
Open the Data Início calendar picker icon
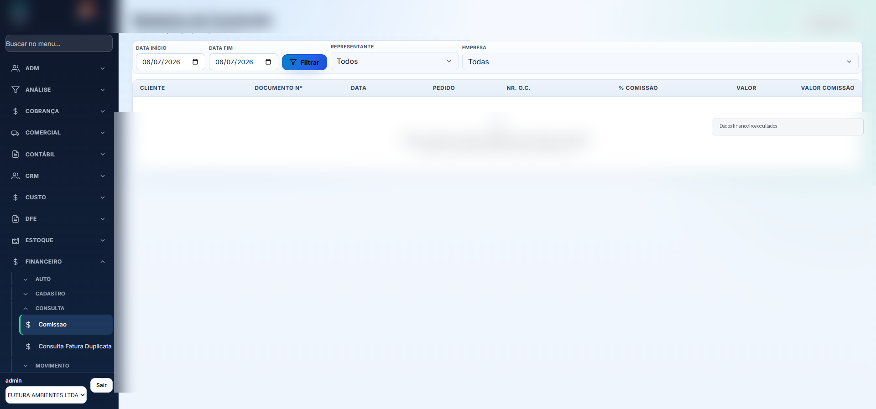pyautogui.click(x=195, y=62)
